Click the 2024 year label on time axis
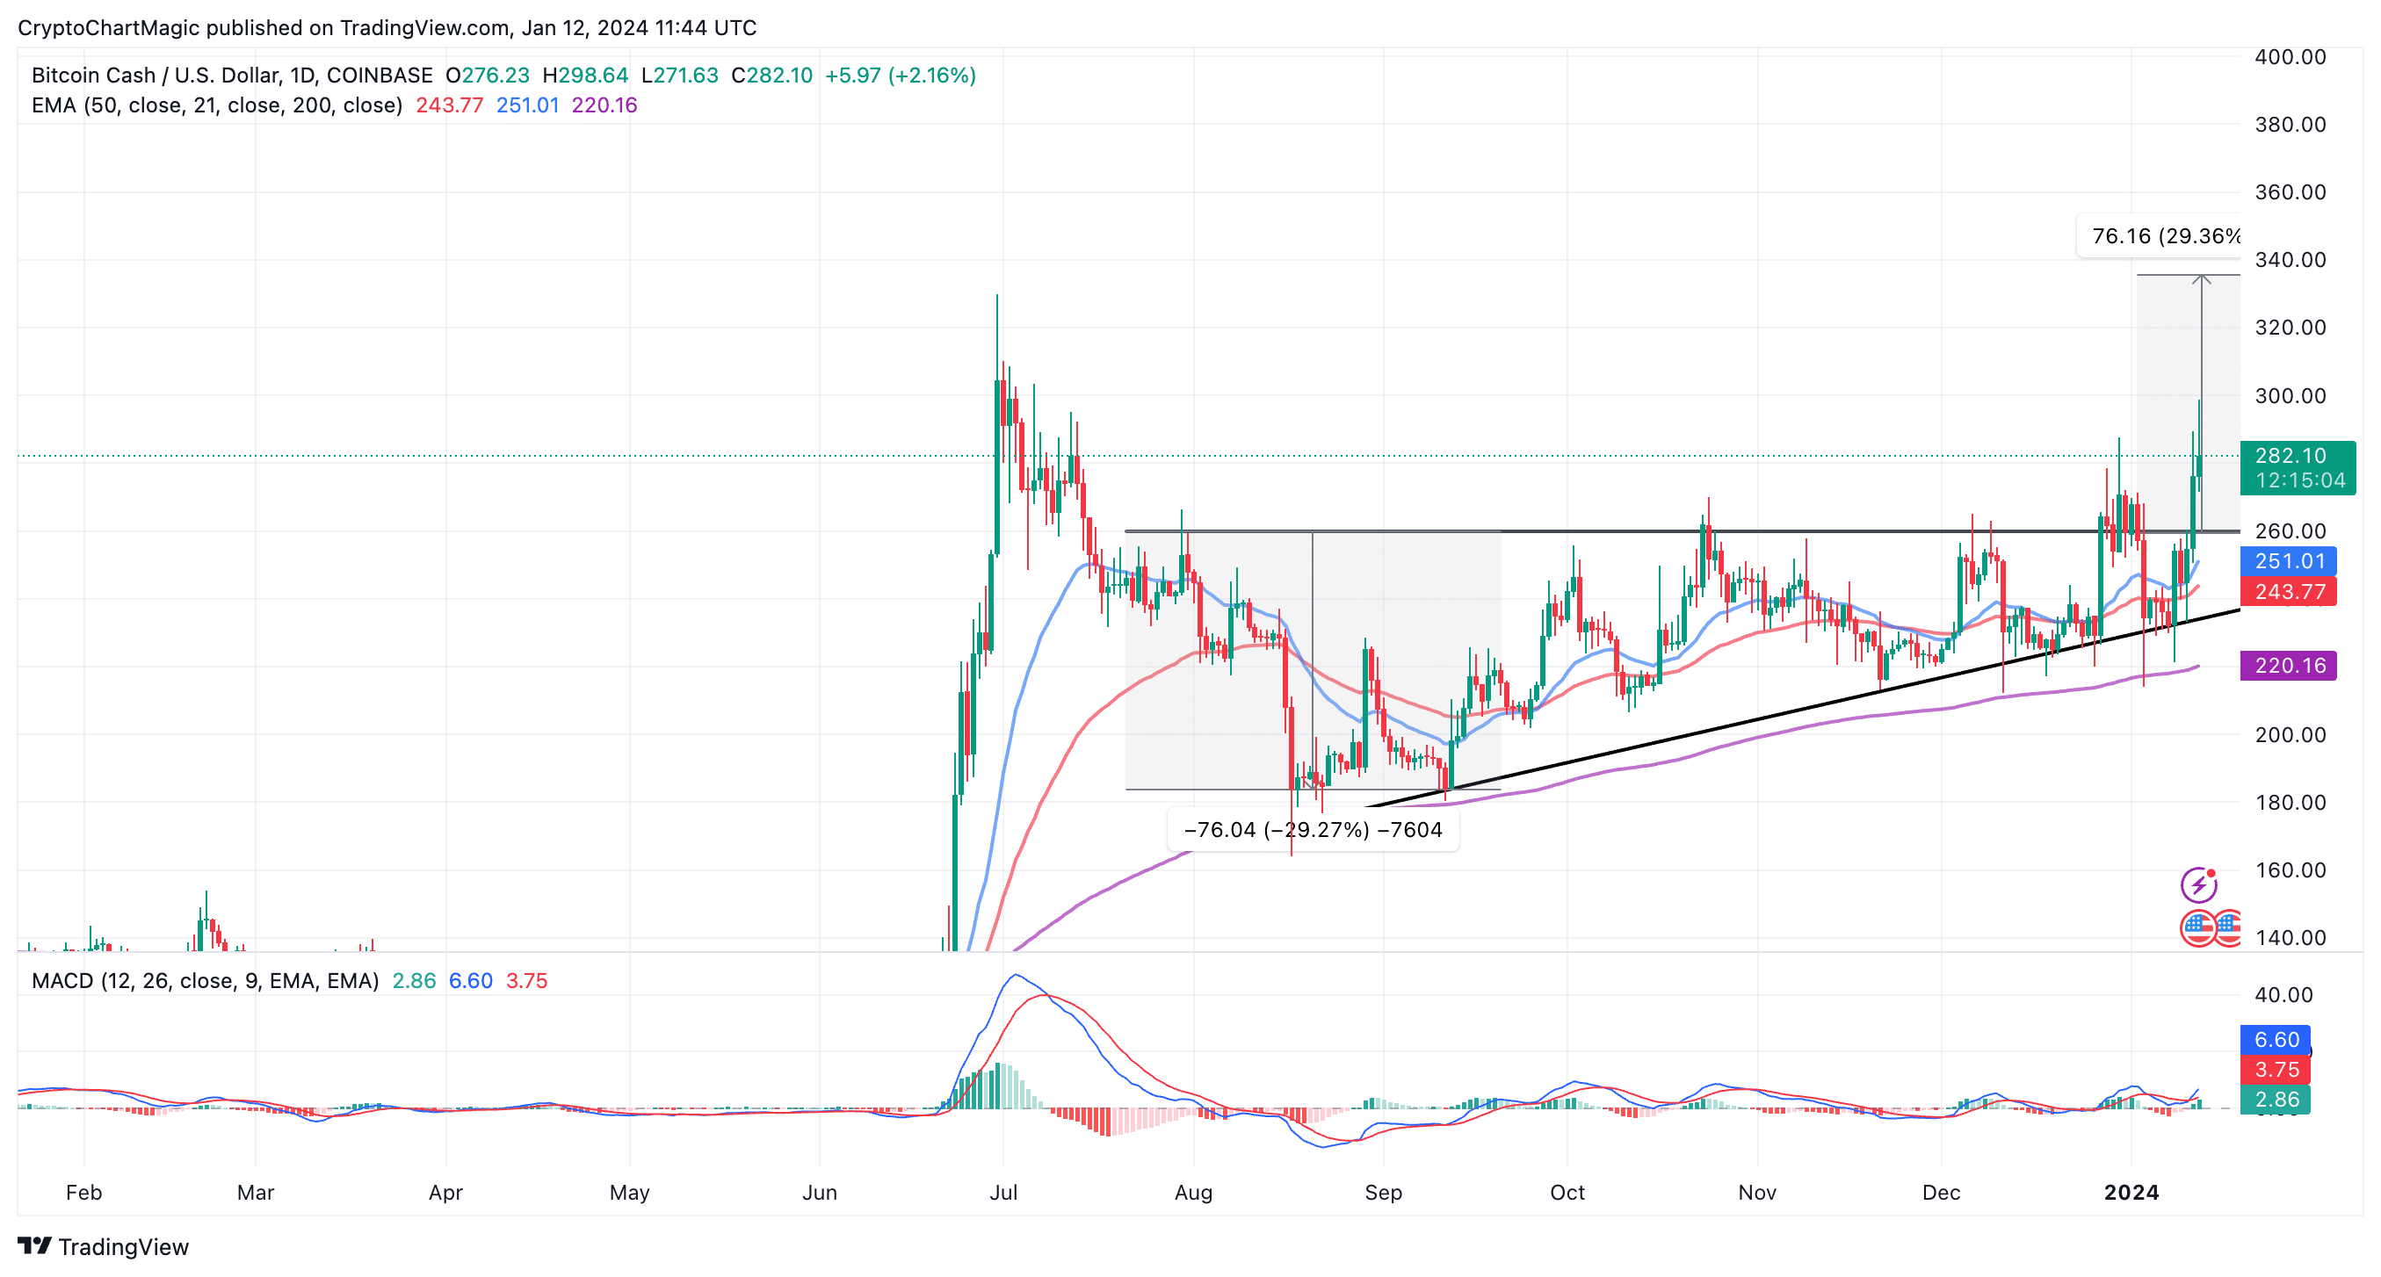This screenshot has width=2381, height=1277. click(x=2131, y=1192)
